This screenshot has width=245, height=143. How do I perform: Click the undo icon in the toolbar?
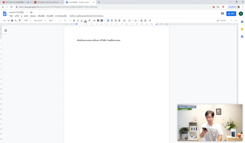(5, 21)
